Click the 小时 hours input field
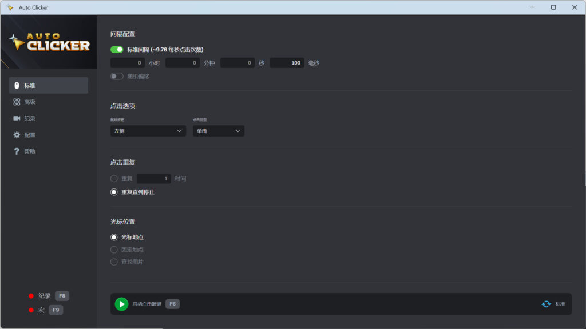 [127, 63]
